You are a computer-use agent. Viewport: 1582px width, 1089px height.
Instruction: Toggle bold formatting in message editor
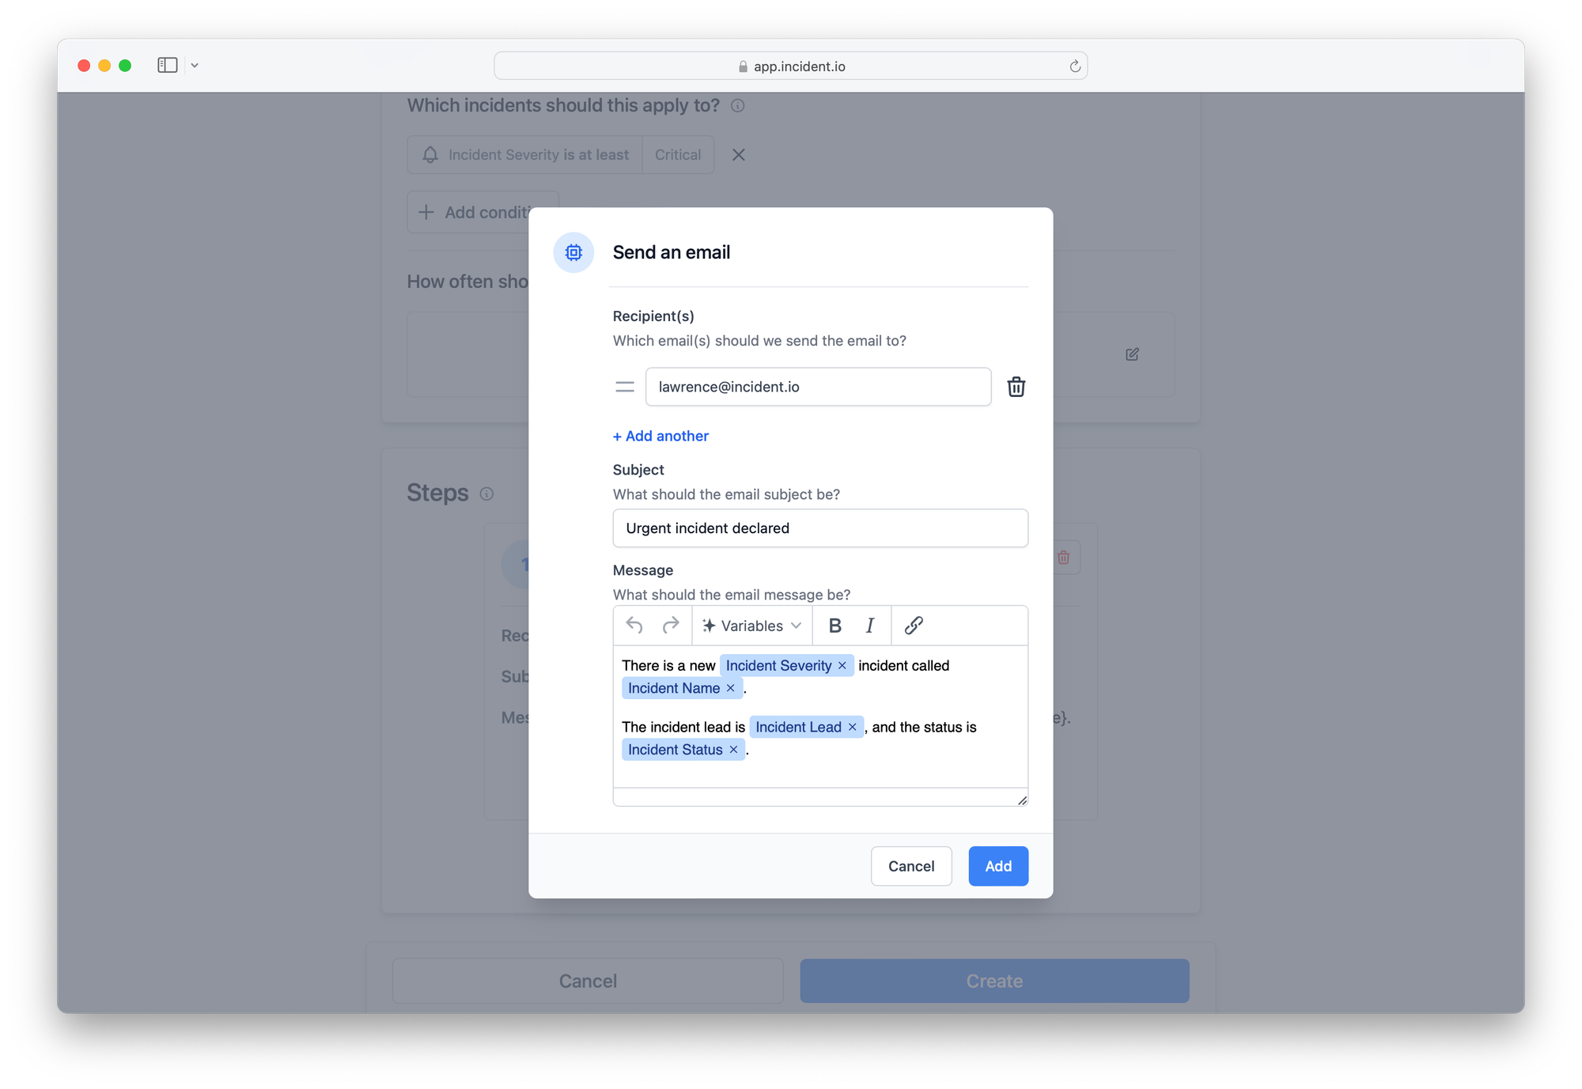click(x=835, y=626)
